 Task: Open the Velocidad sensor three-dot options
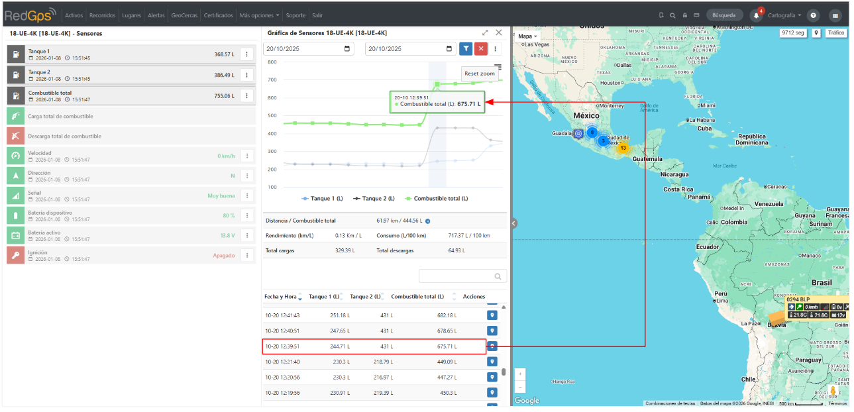pos(246,156)
